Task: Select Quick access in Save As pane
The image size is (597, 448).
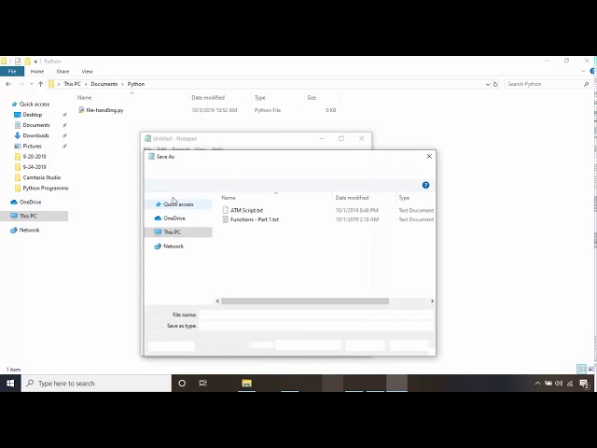Action: (178, 204)
